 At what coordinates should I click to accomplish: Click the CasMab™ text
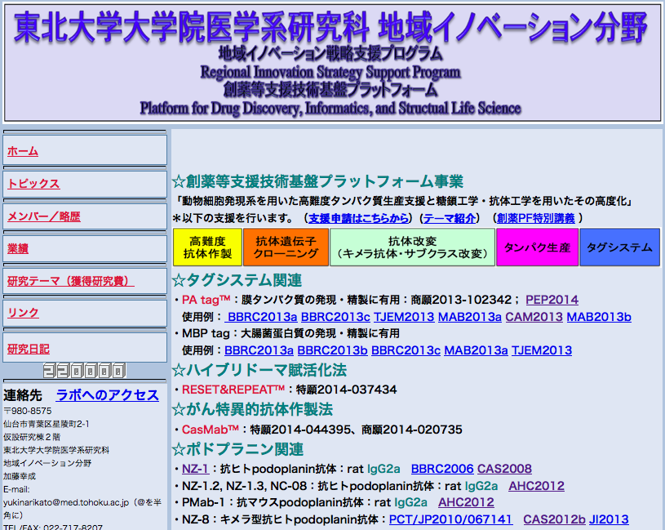[211, 430]
